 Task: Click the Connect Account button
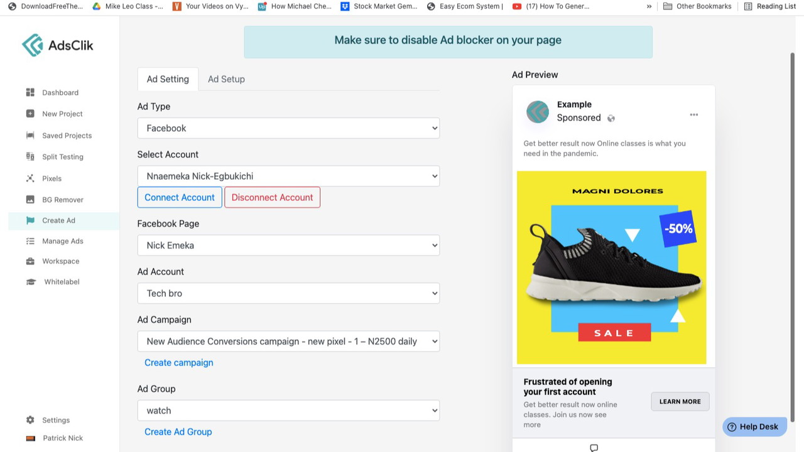tap(180, 197)
